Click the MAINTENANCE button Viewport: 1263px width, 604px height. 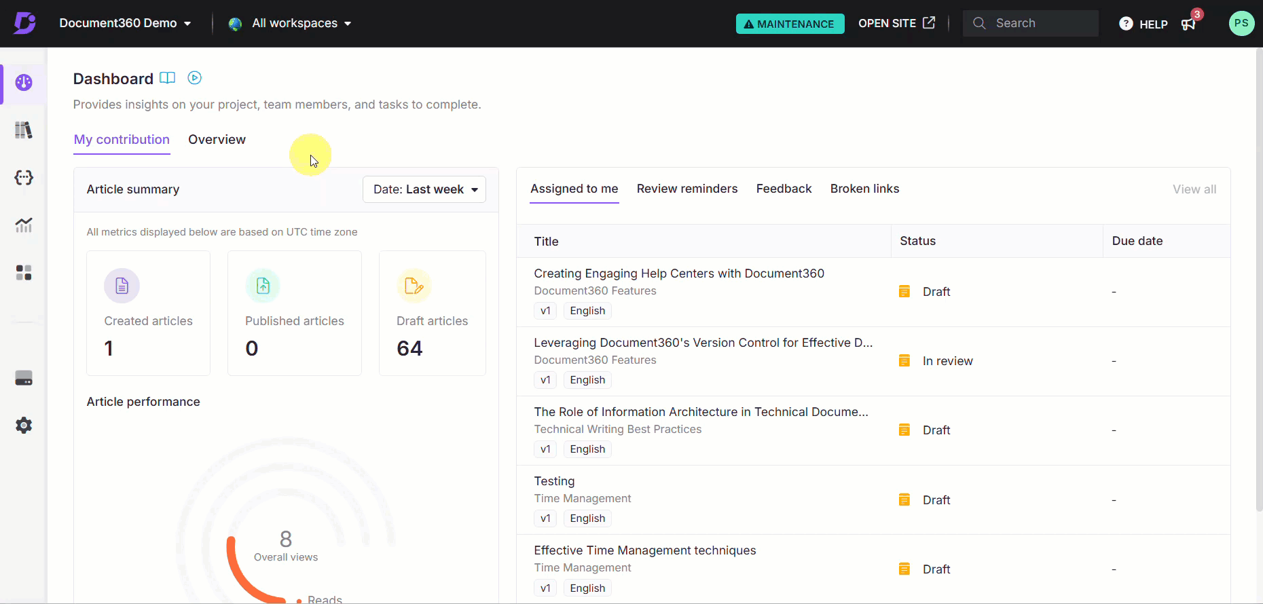[790, 24]
